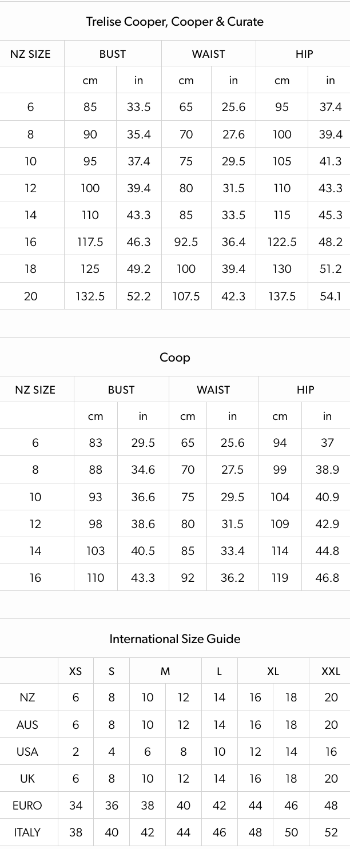Select the XS column header
The width and height of the screenshot is (350, 849).
pyautogui.click(x=75, y=671)
